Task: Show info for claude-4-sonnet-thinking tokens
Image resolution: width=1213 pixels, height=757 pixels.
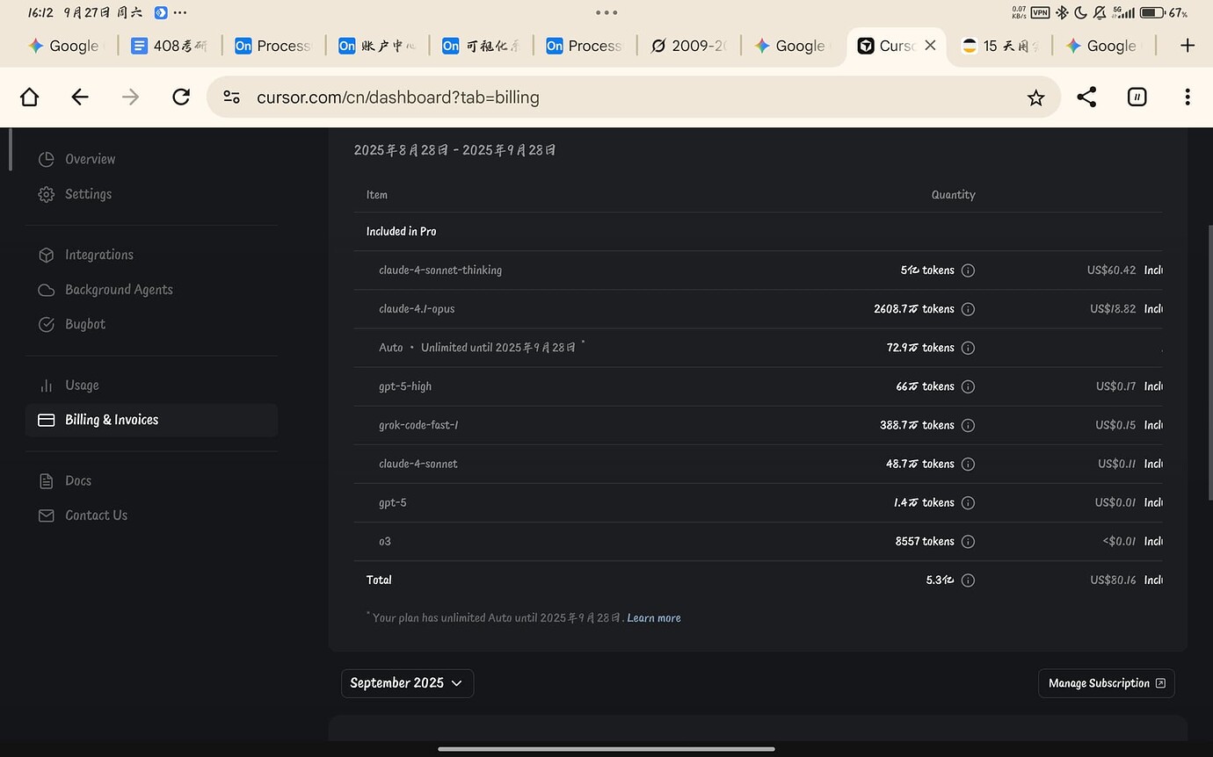Action: click(x=968, y=270)
